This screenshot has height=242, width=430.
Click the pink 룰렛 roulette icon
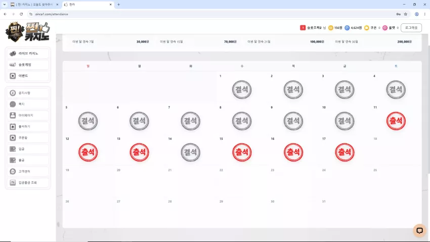385,28
